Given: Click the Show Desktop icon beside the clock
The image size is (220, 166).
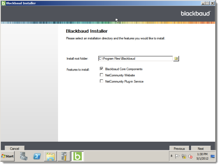Looking at the screenshot, I should [x=213, y=156].
